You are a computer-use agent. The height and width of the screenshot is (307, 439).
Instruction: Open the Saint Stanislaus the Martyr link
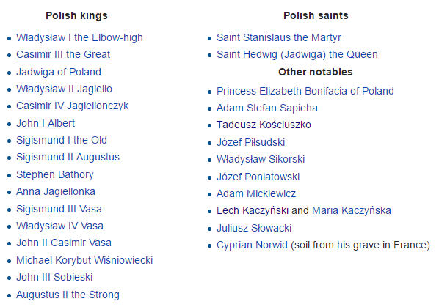point(279,37)
